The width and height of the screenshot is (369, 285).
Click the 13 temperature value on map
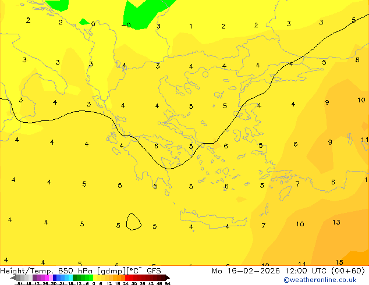(x=336, y=222)
